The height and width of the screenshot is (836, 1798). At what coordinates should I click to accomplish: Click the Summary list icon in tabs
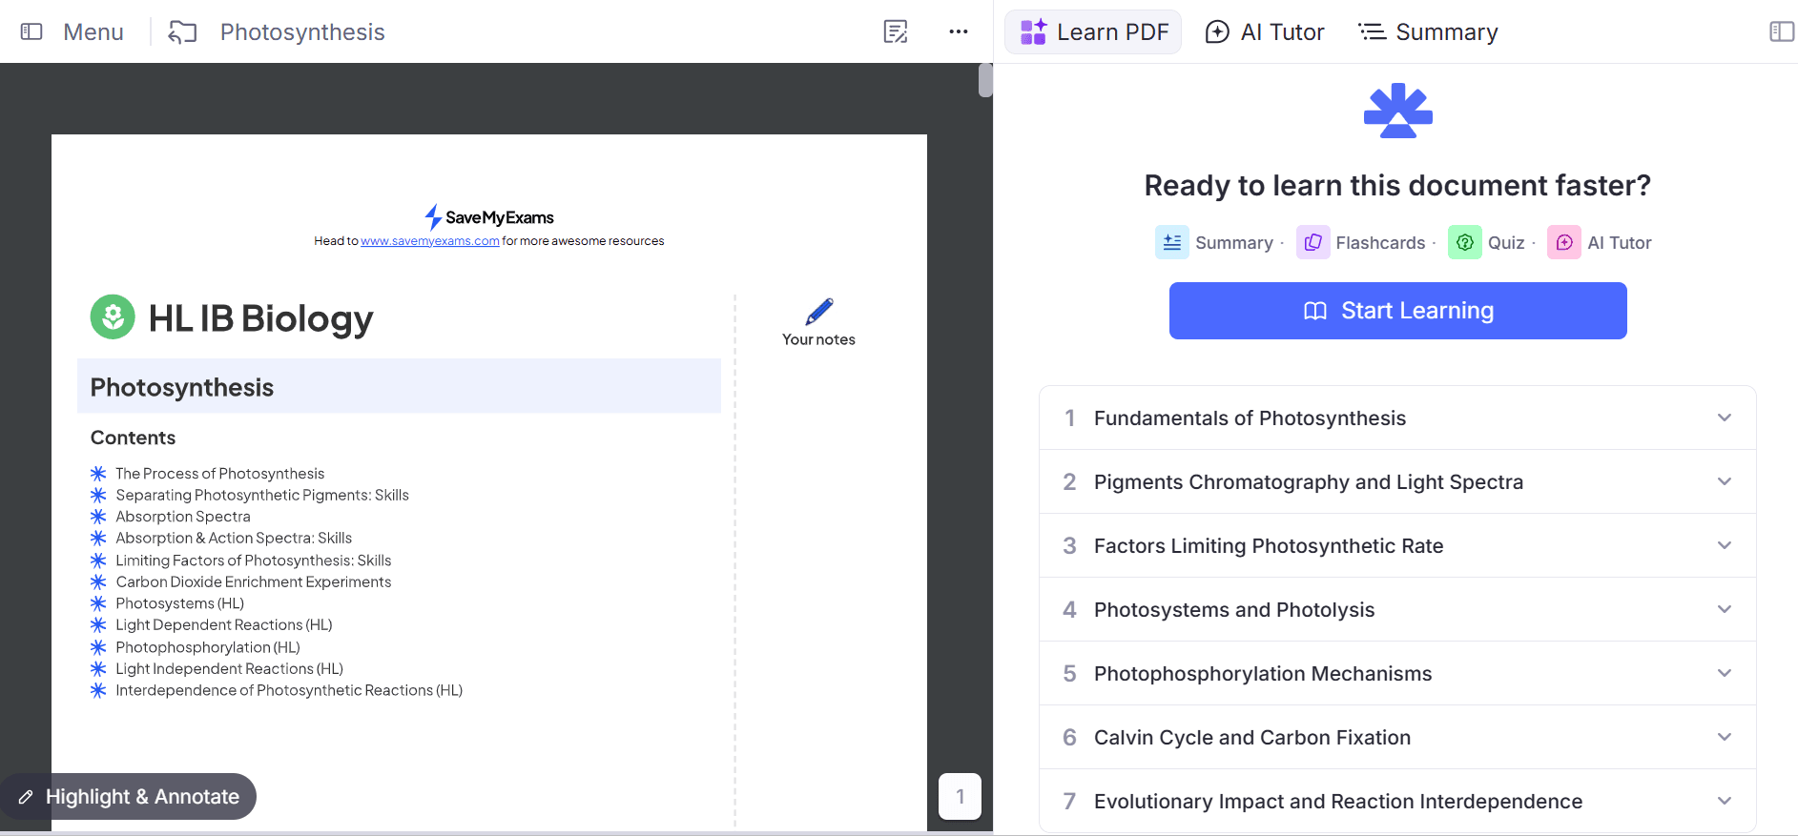pyautogui.click(x=1372, y=31)
